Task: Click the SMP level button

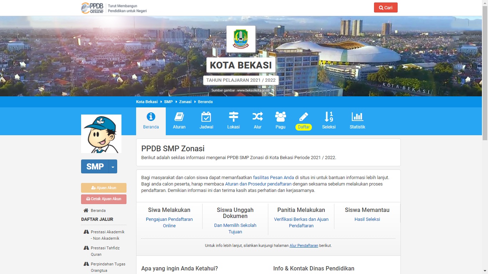Action: click(x=95, y=167)
